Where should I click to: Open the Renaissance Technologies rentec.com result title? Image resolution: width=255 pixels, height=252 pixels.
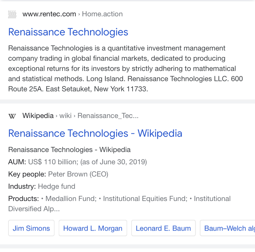(68, 32)
